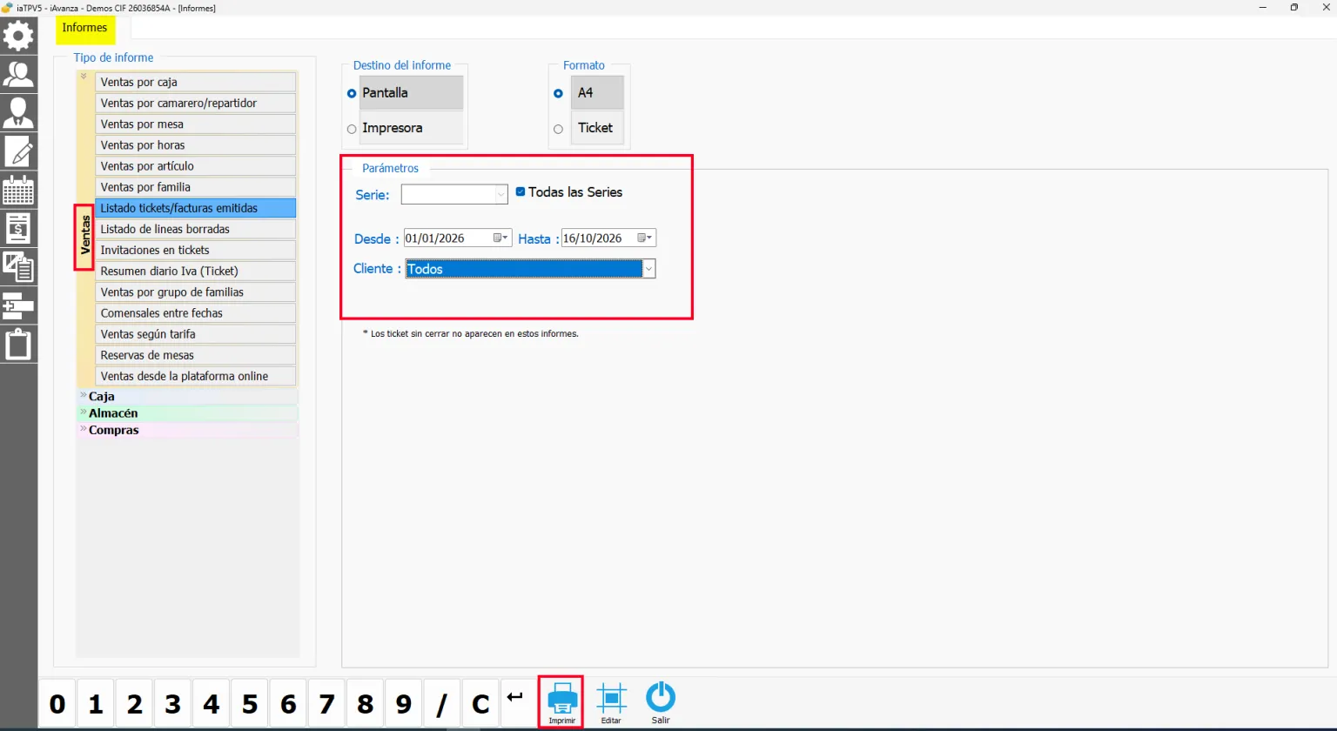Select Impresora as report destination
Viewport: 1337px width, 731px height.
(352, 129)
